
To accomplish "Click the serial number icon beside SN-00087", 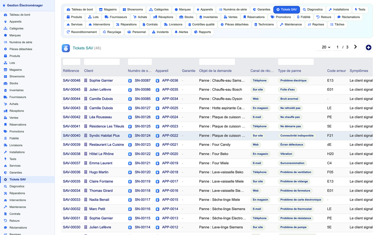I will 130,81.
